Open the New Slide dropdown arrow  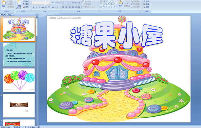click(x=22, y=8)
